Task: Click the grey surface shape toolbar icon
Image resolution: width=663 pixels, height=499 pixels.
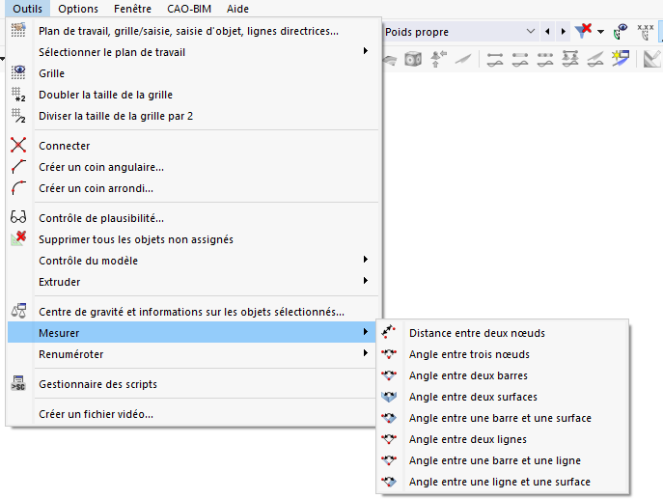Action: pyautogui.click(x=390, y=60)
